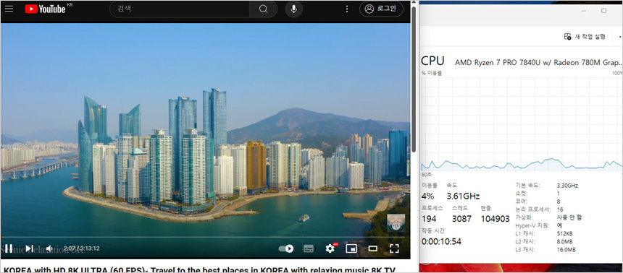
Task: Click the channel watermark thumbnail in video
Action: tap(396, 222)
